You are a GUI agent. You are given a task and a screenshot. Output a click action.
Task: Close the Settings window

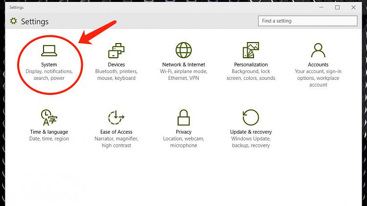(x=353, y=7)
